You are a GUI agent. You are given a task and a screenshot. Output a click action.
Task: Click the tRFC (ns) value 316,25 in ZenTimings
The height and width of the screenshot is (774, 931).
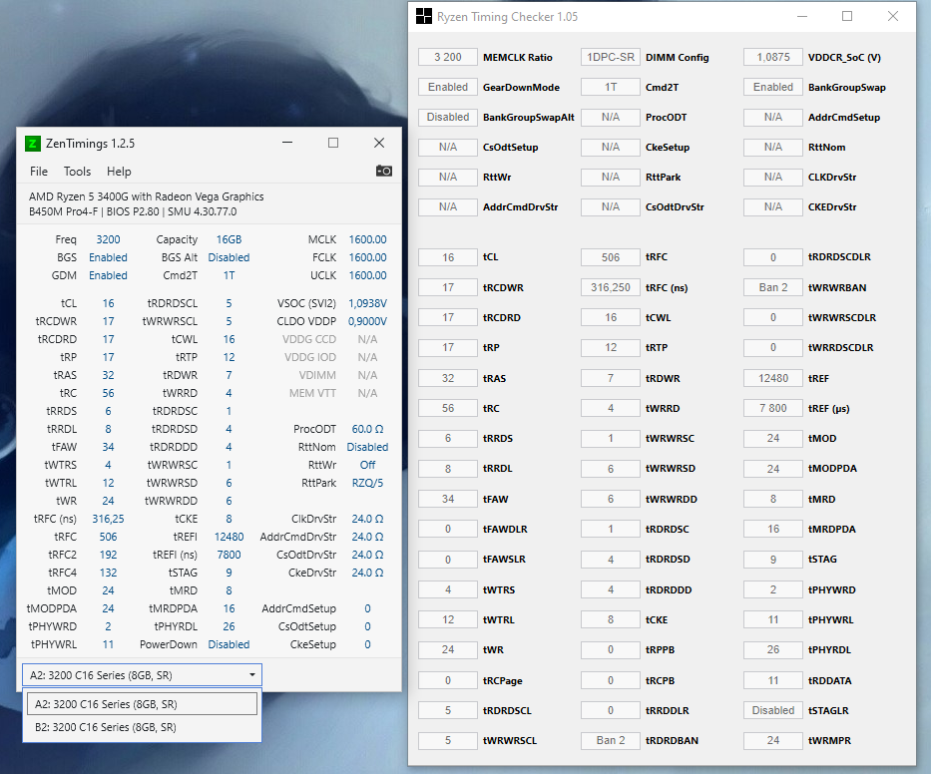click(x=108, y=519)
